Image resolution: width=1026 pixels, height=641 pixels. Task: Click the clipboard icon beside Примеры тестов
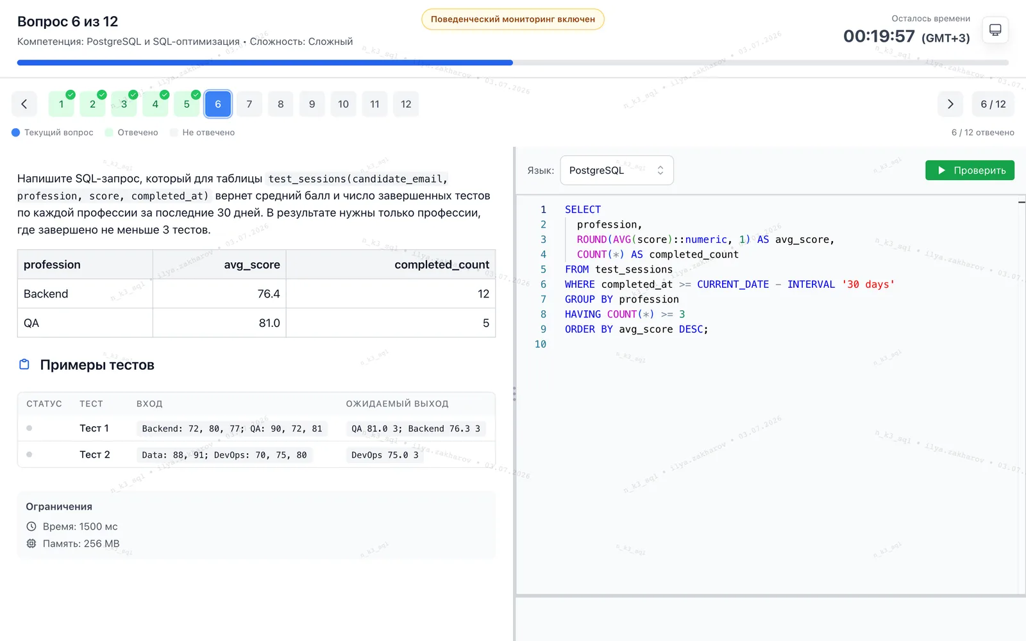click(x=24, y=364)
